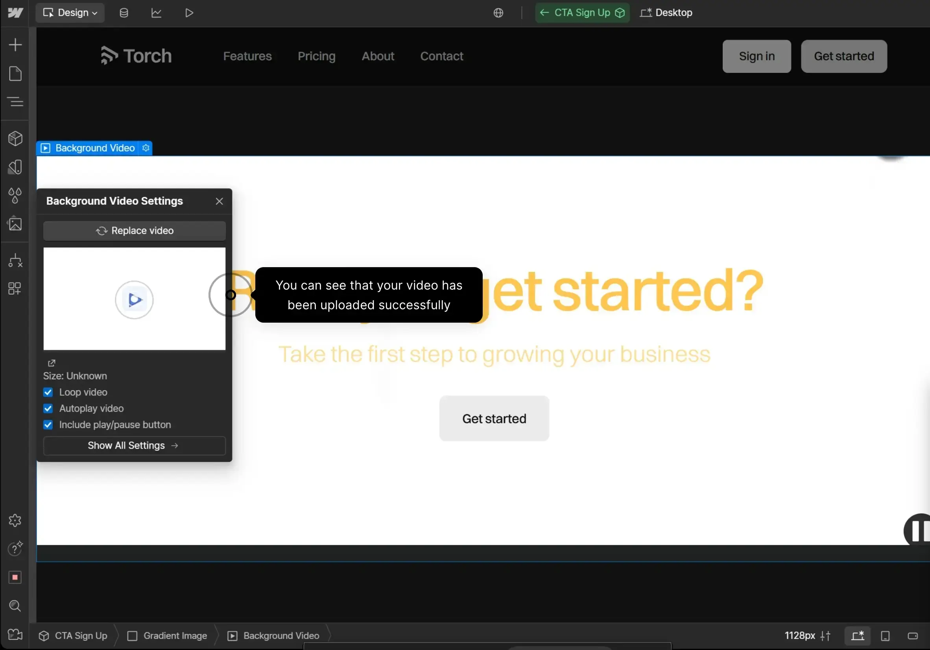Open Quick Find with the search icon

[x=15, y=606]
